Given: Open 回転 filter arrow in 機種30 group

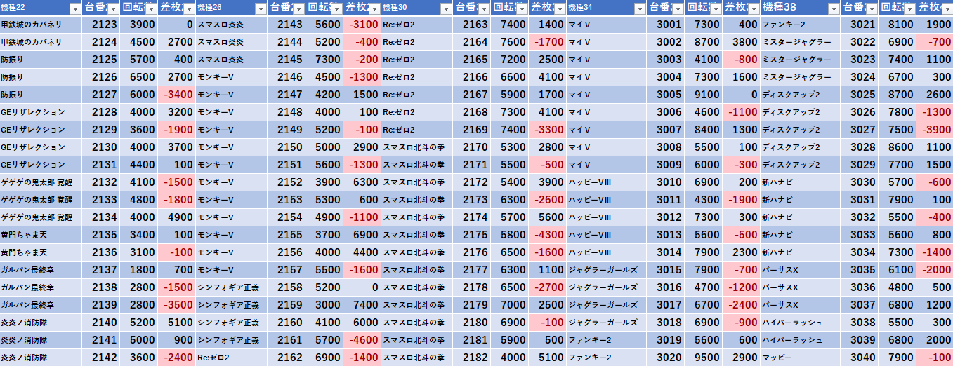Looking at the screenshot, I should pos(521,8).
